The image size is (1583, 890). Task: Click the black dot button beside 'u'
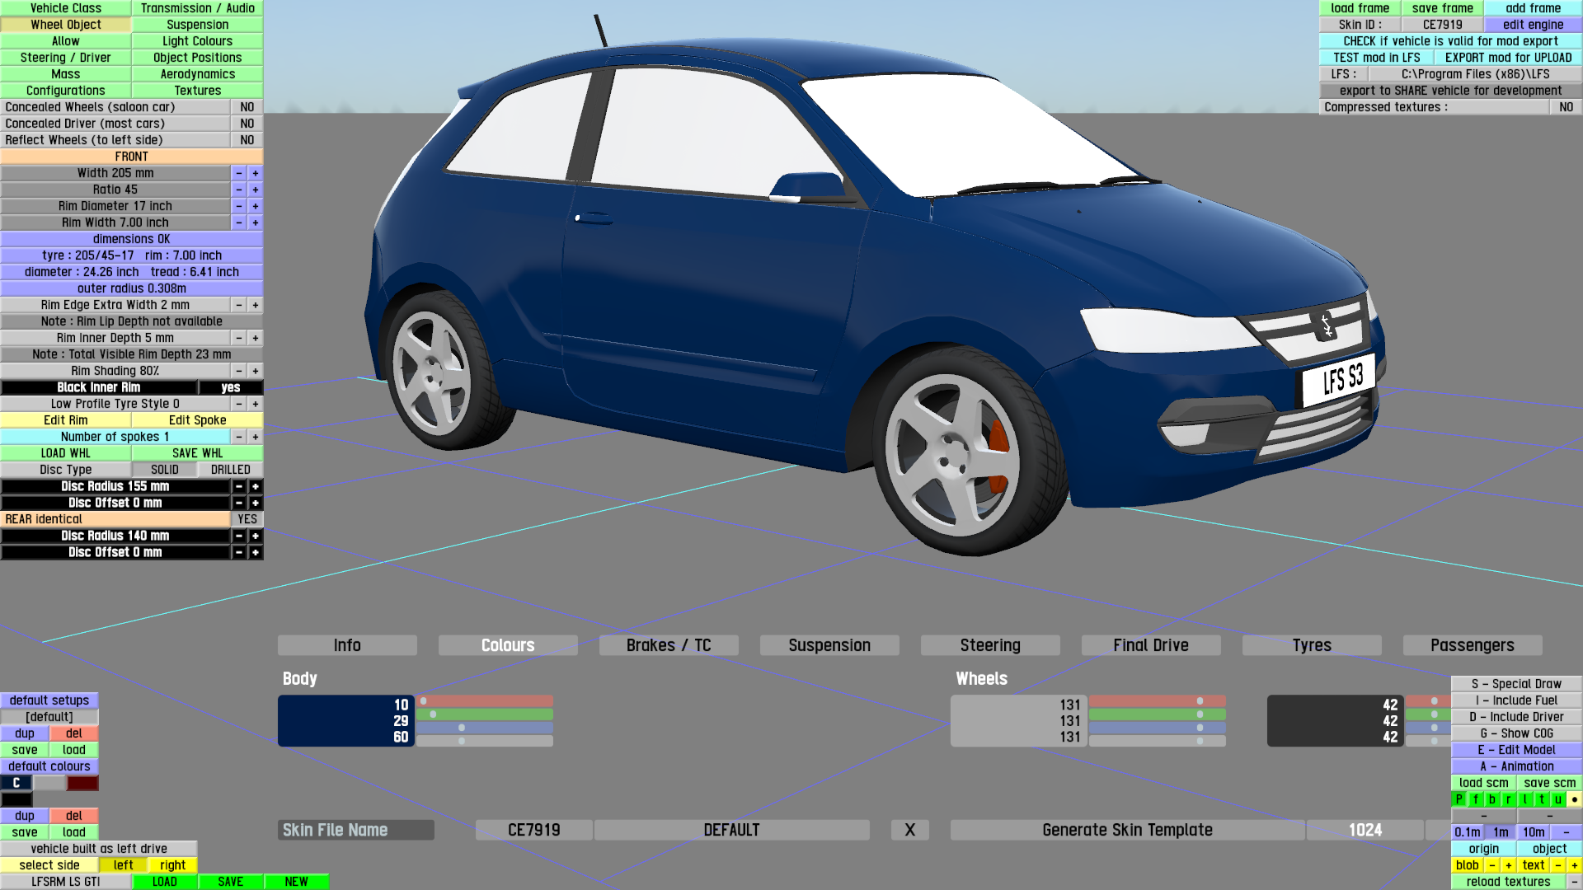1574,799
